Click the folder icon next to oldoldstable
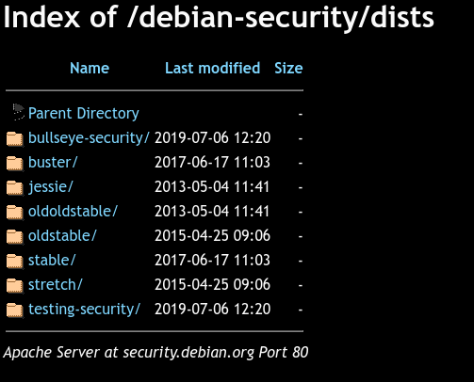This screenshot has height=382, width=474. pos(15,213)
